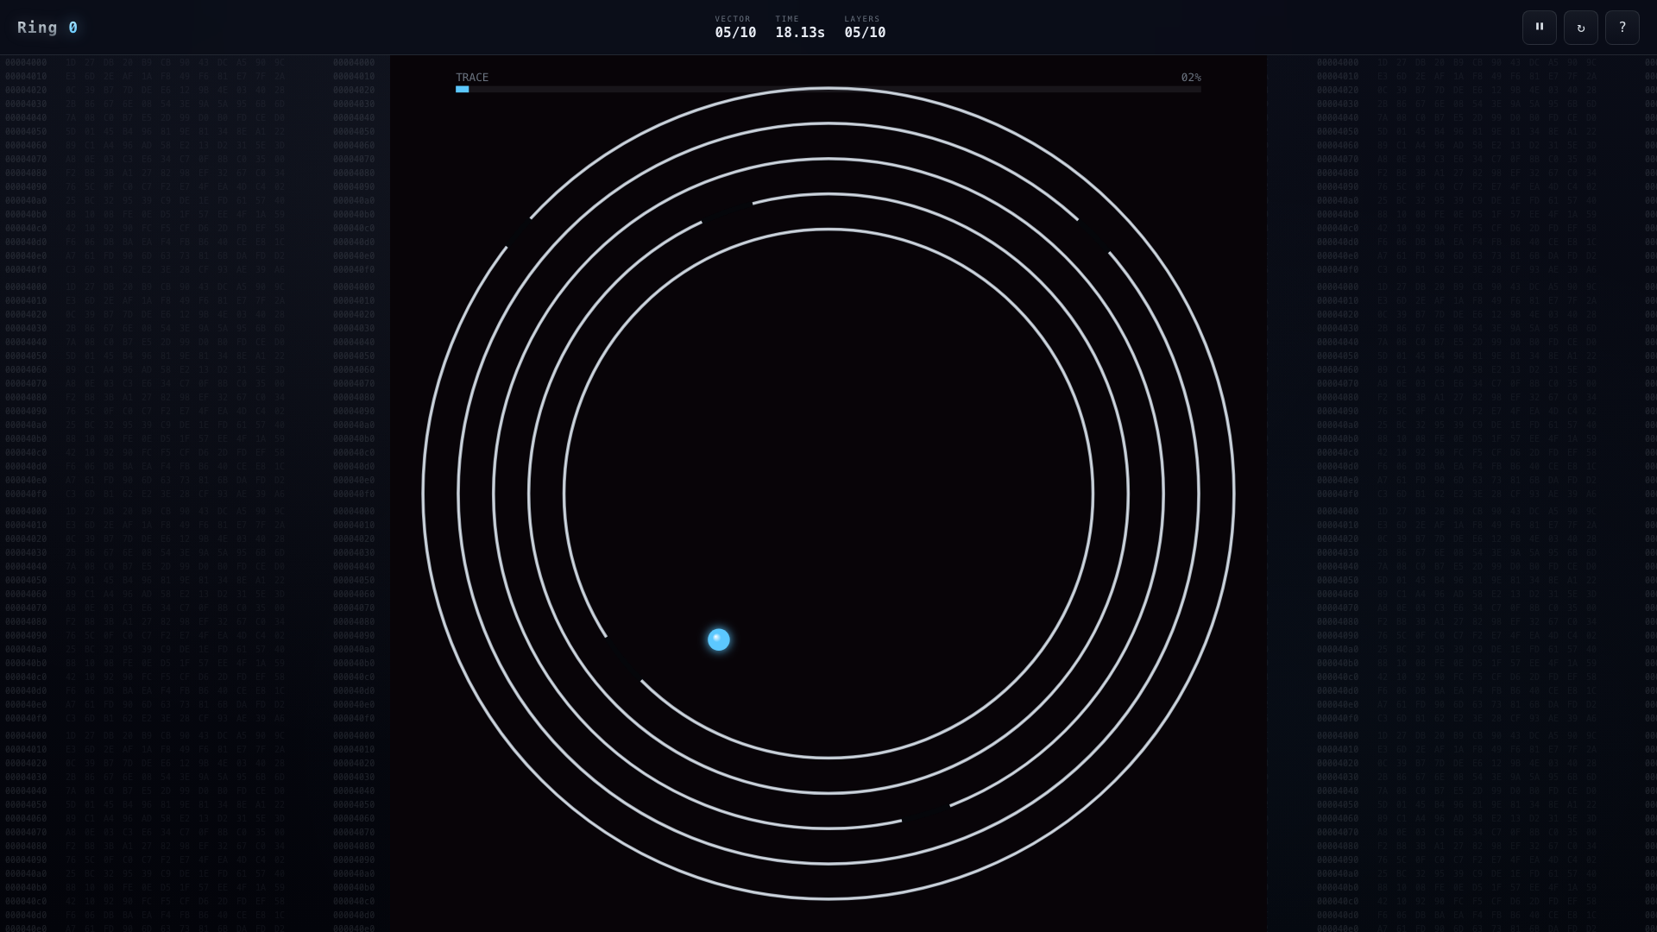Restart the level using the reload icon

[1580, 28]
